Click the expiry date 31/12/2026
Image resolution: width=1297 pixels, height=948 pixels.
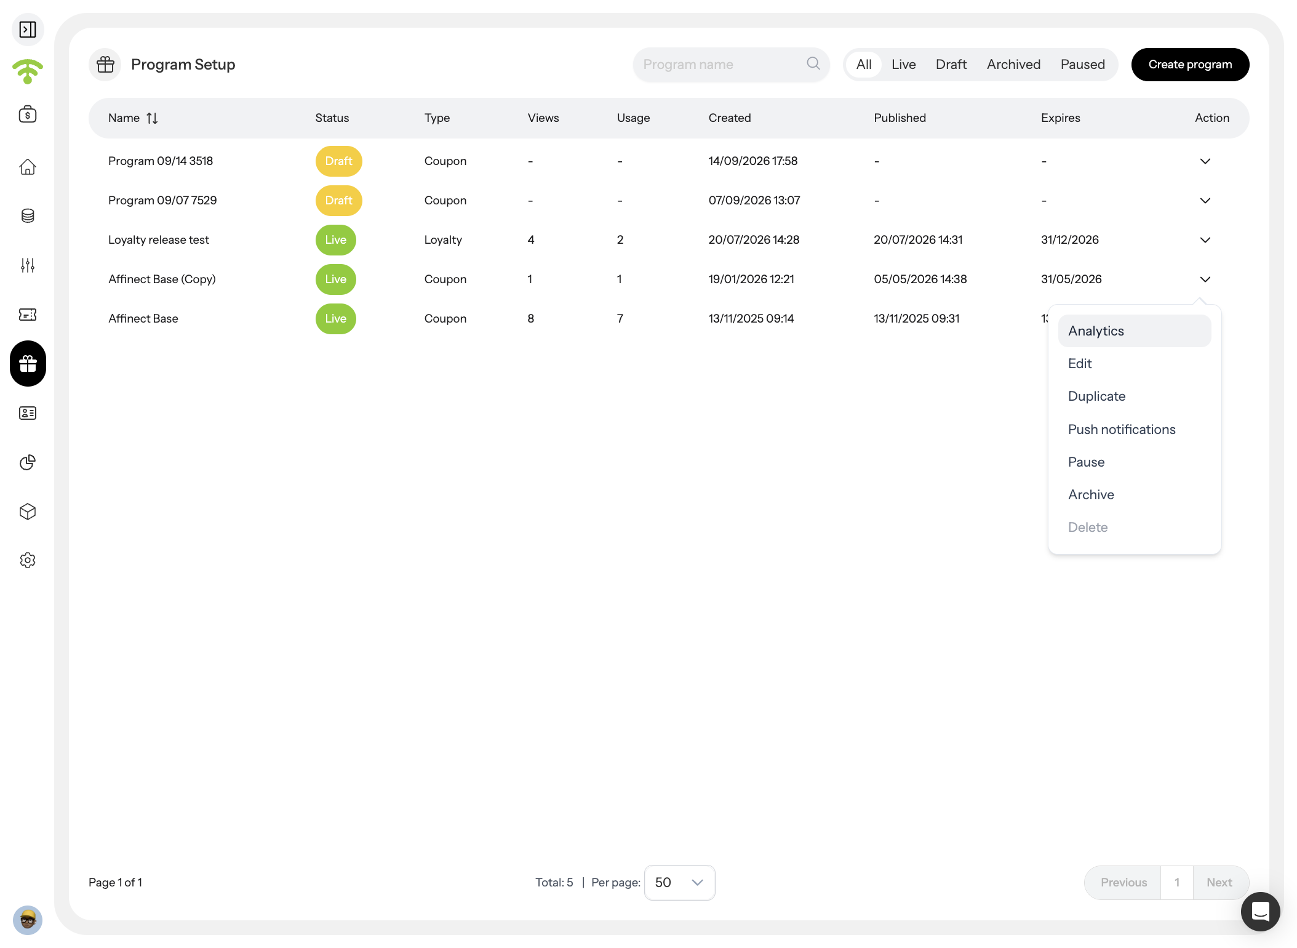1070,240
